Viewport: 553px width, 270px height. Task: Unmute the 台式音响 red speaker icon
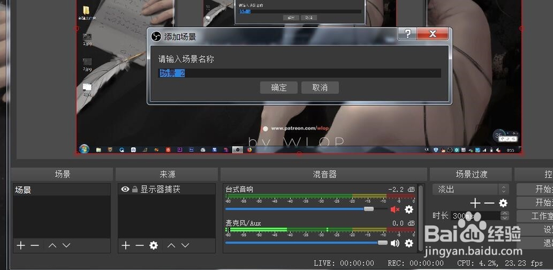pyautogui.click(x=395, y=210)
